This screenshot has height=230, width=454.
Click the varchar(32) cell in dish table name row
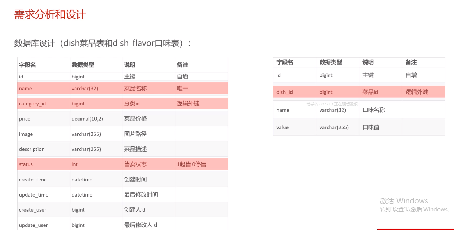[x=85, y=89]
